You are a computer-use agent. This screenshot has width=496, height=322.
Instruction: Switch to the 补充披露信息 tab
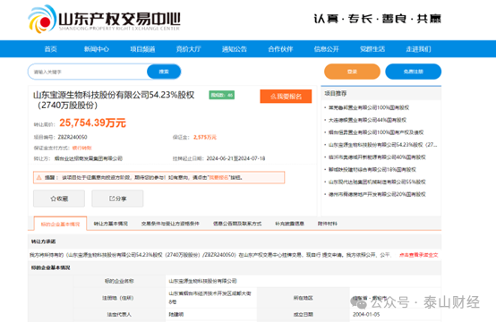(x=289, y=224)
